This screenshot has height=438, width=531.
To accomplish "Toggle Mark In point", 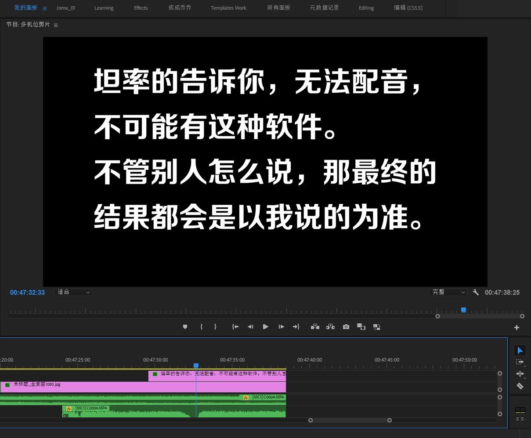I will click(x=201, y=326).
